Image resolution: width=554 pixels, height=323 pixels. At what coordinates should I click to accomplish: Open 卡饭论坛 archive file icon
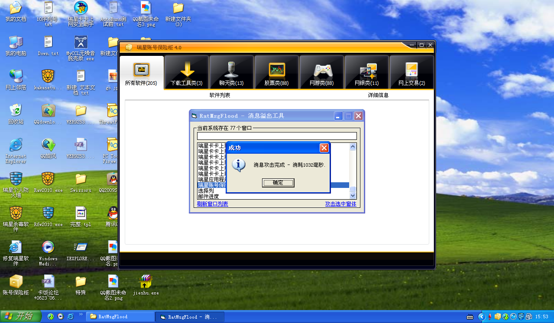point(48,287)
